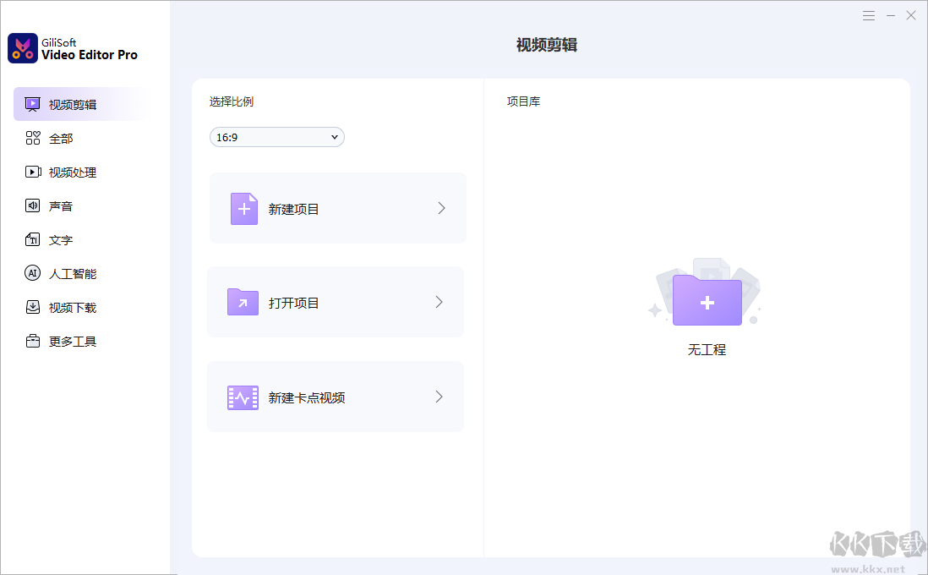Open the 16:9 aspect ratio dropdown
Screen dimensions: 928x575
point(276,137)
